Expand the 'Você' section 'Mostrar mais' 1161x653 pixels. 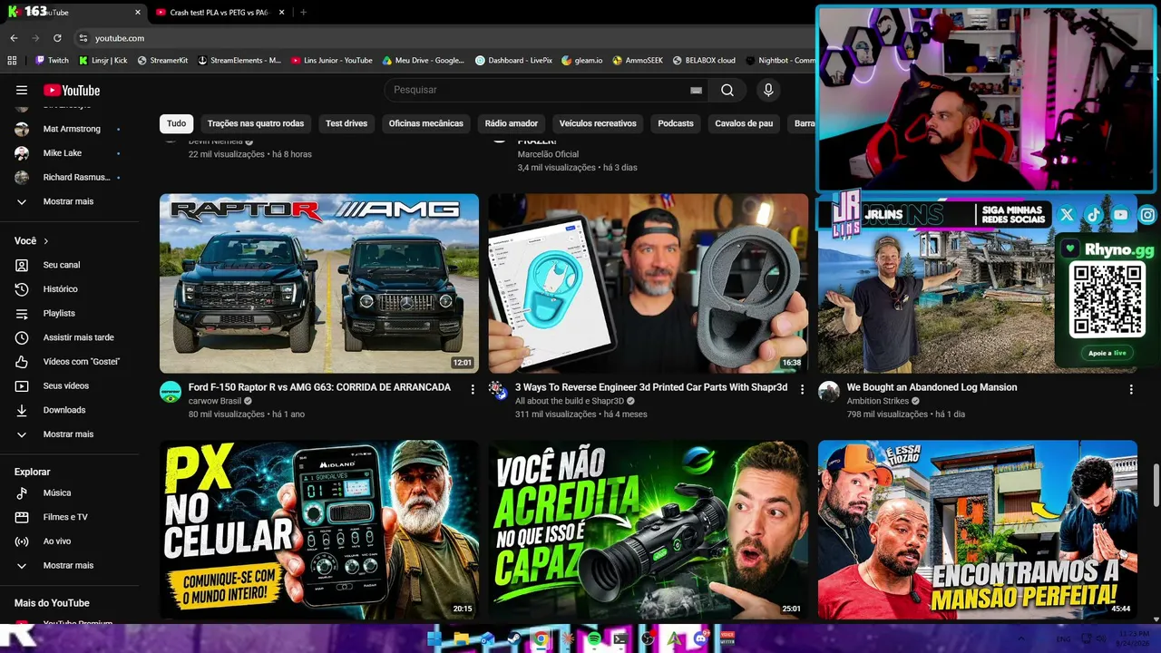(x=69, y=434)
